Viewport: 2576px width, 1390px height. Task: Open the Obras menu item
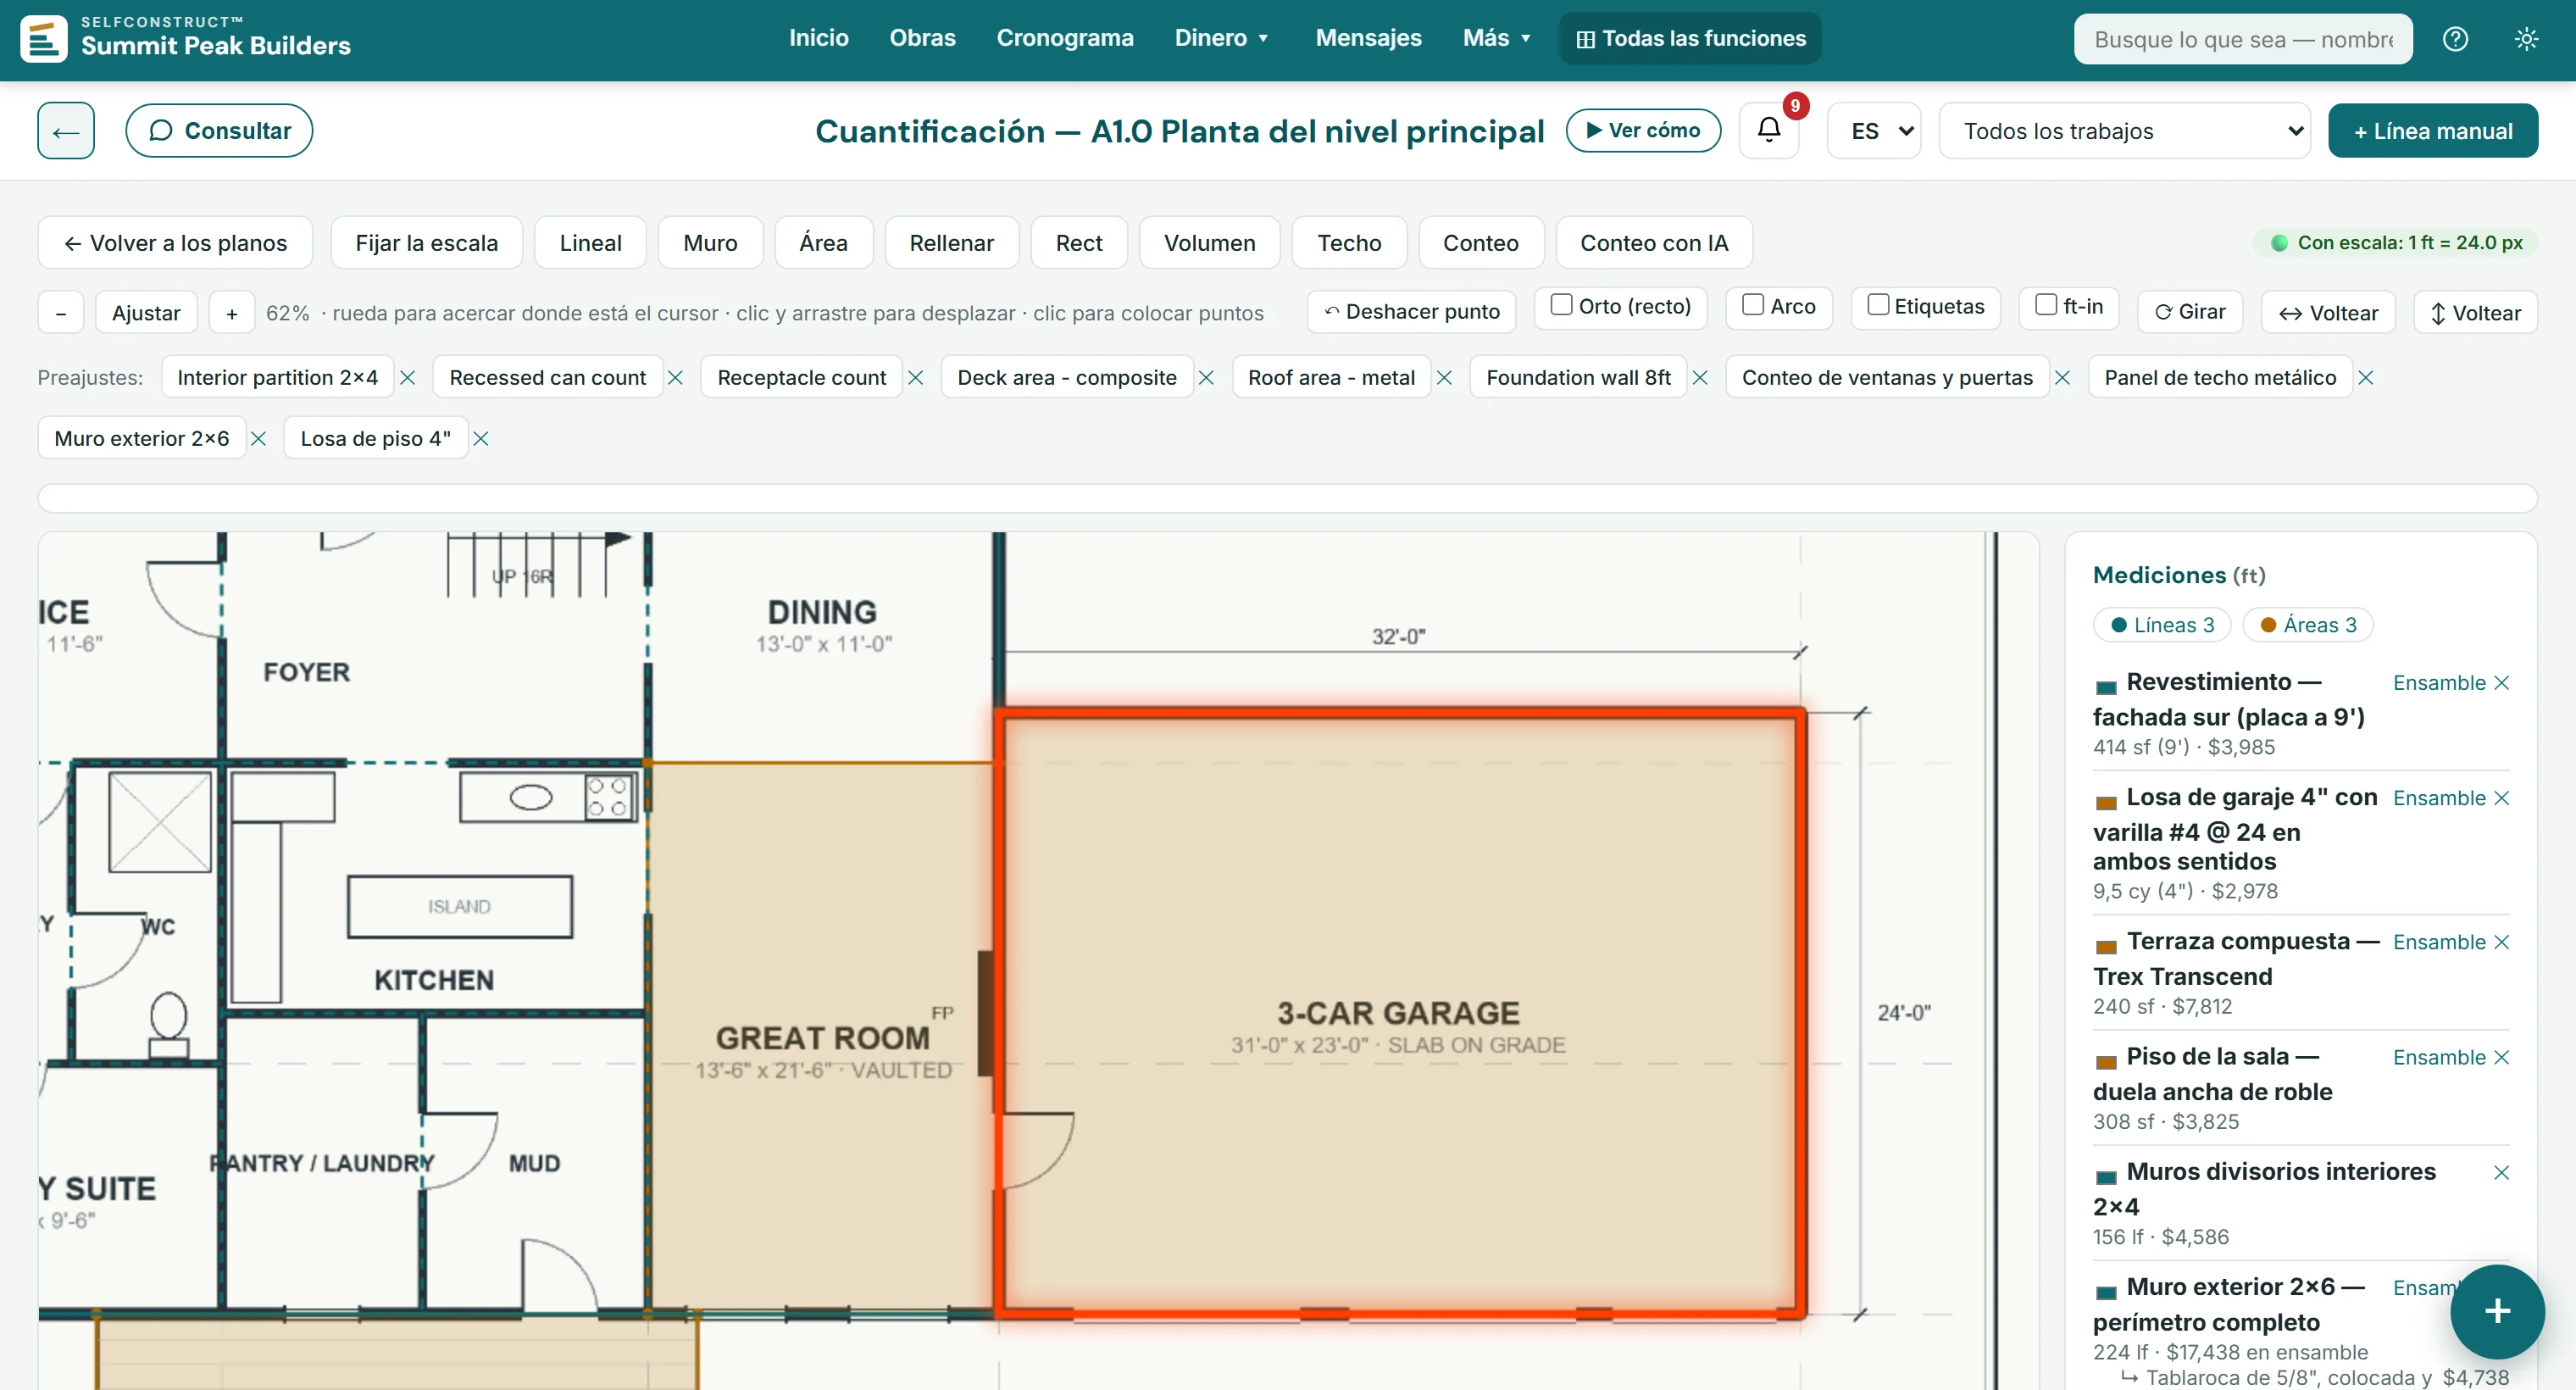(922, 38)
